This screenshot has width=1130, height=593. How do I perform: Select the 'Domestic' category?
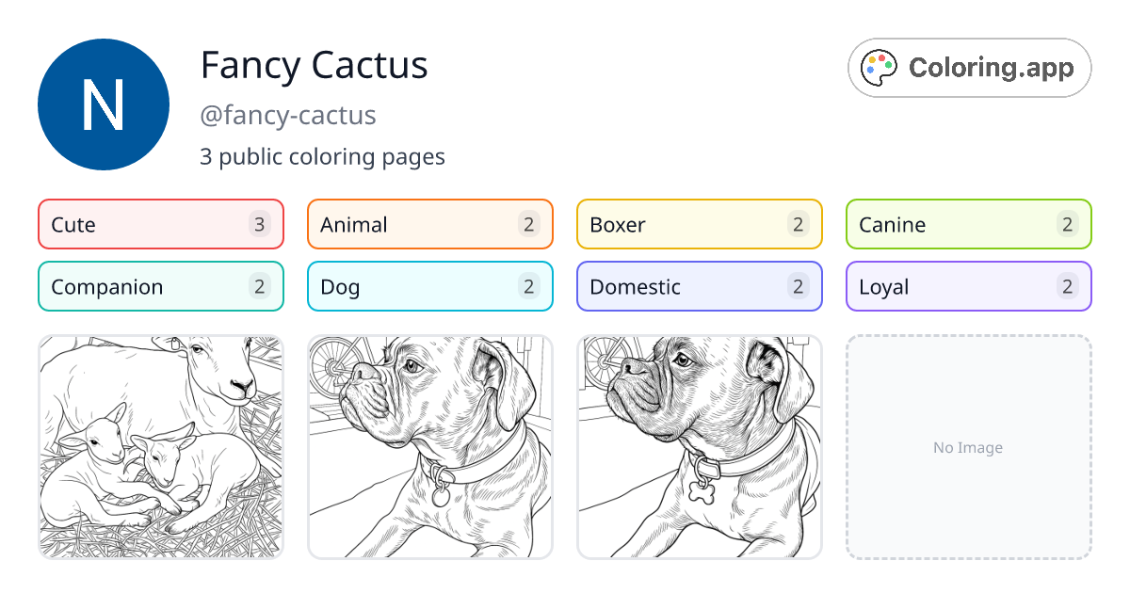pos(699,286)
